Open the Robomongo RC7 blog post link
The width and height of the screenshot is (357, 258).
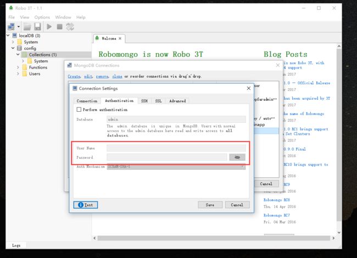tap(277, 215)
